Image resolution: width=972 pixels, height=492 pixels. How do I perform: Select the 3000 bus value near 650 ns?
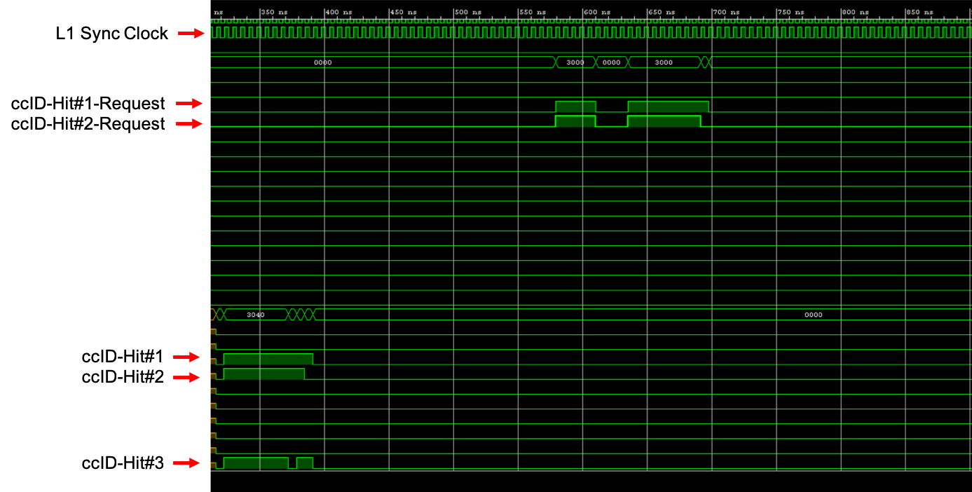(x=664, y=62)
